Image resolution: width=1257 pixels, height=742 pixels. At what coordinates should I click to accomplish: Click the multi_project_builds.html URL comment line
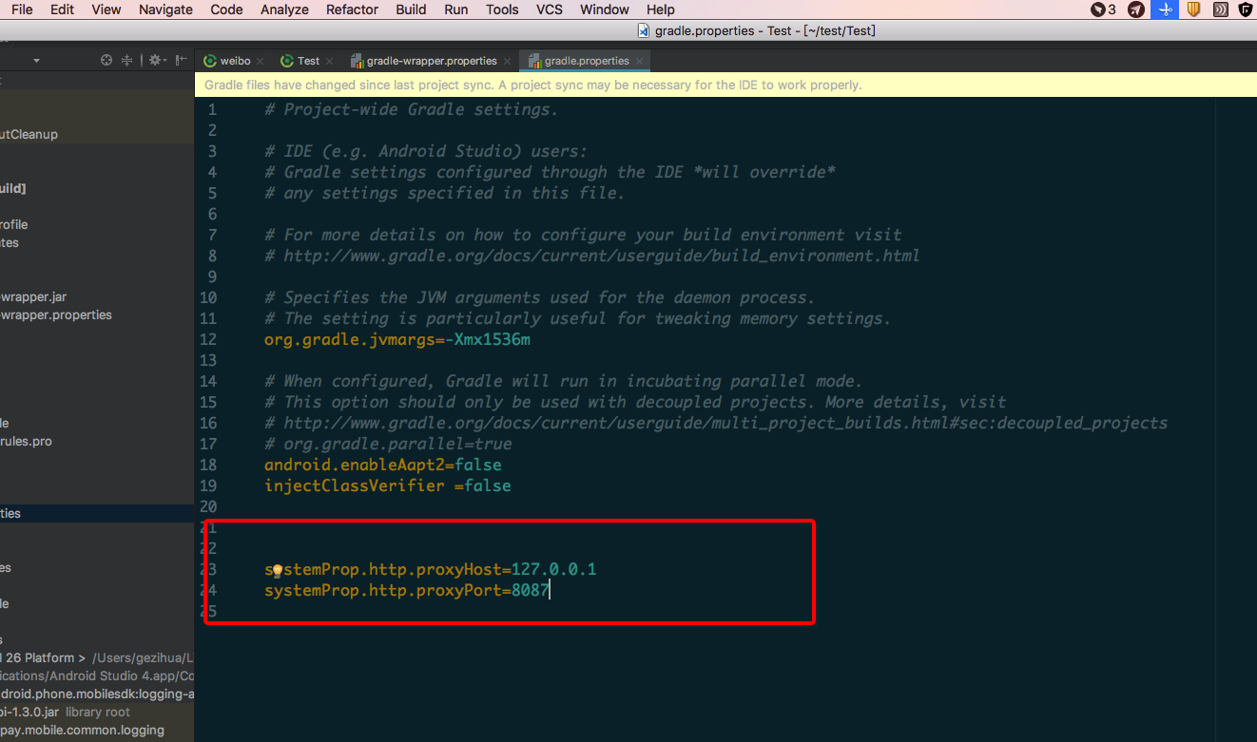tap(716, 423)
